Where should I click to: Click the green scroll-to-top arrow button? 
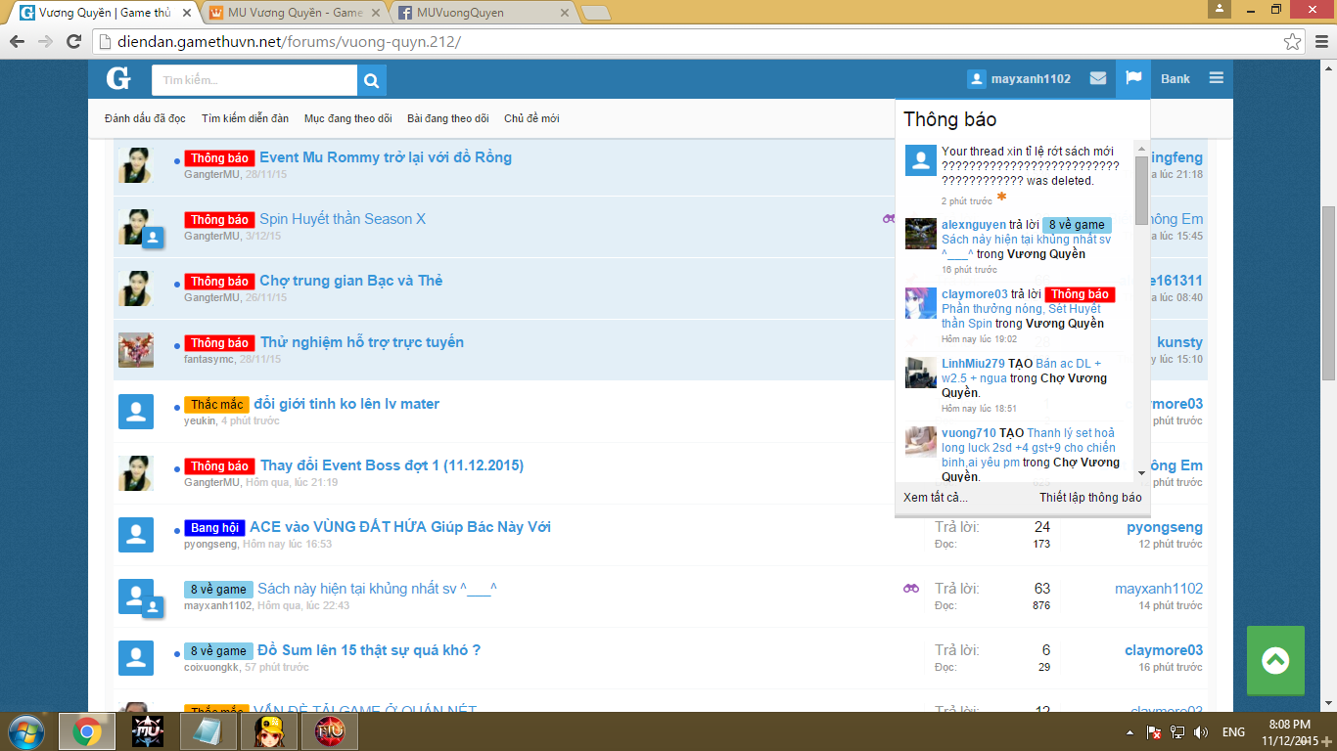coord(1275,661)
